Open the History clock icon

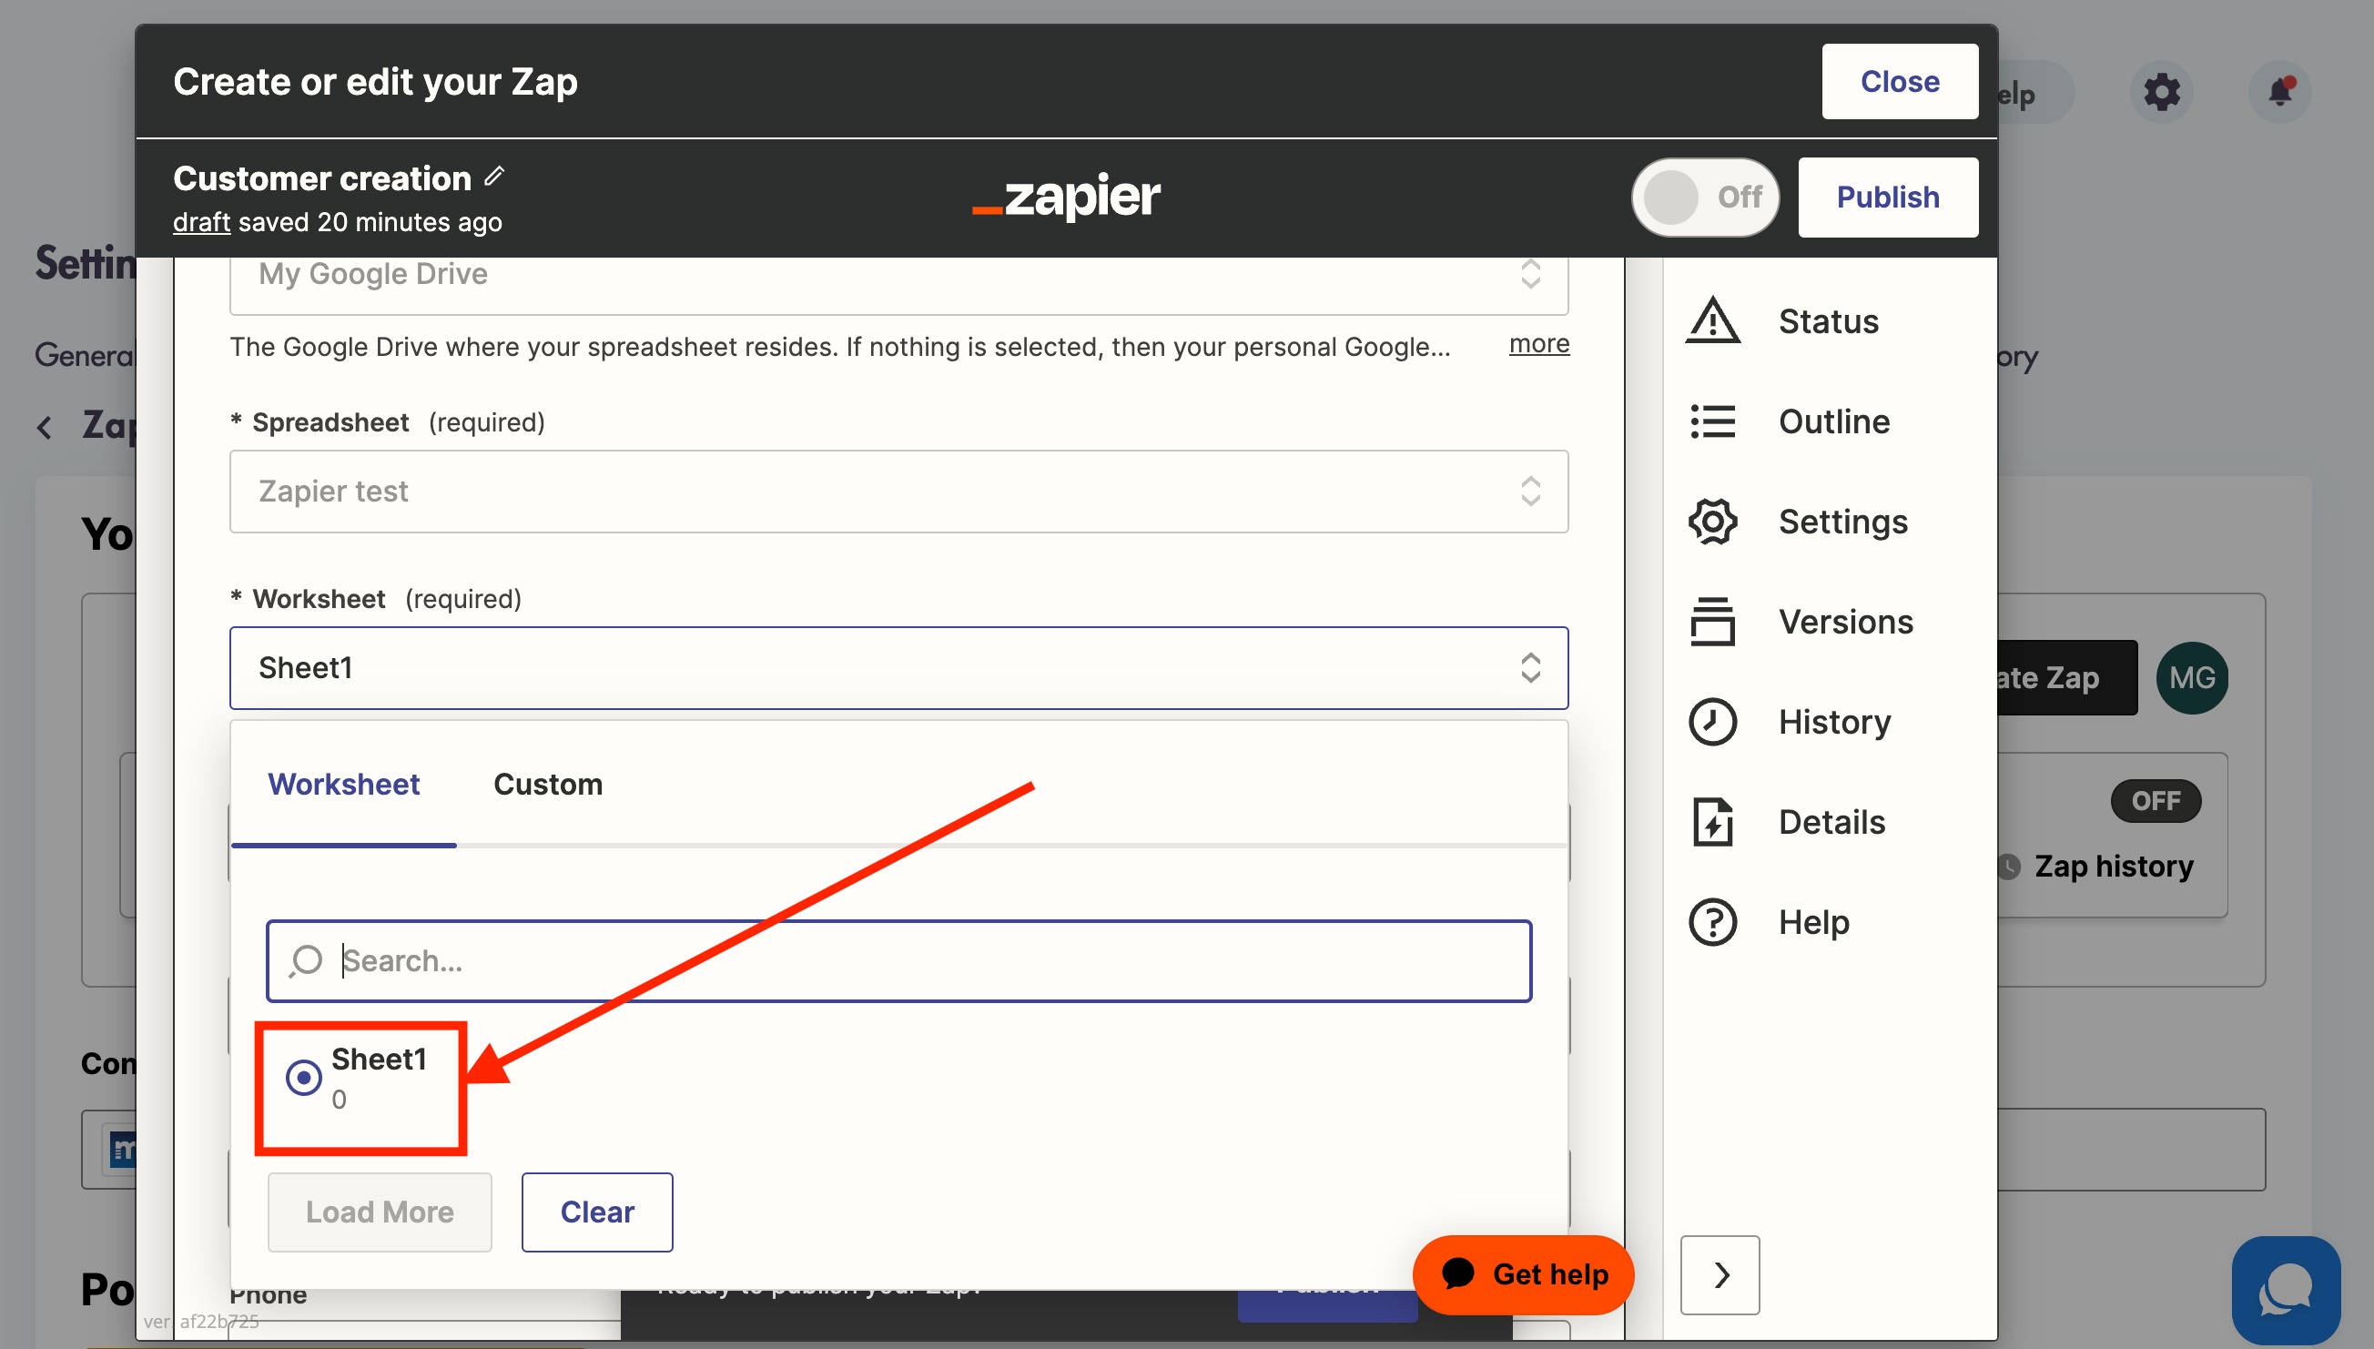tap(1711, 722)
